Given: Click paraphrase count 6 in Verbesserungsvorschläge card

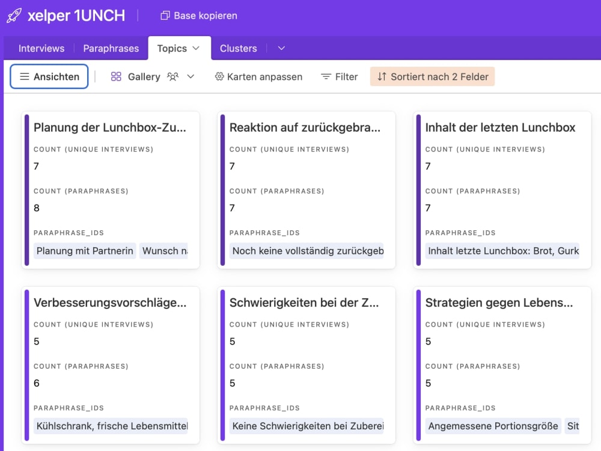Looking at the screenshot, I should tap(37, 383).
